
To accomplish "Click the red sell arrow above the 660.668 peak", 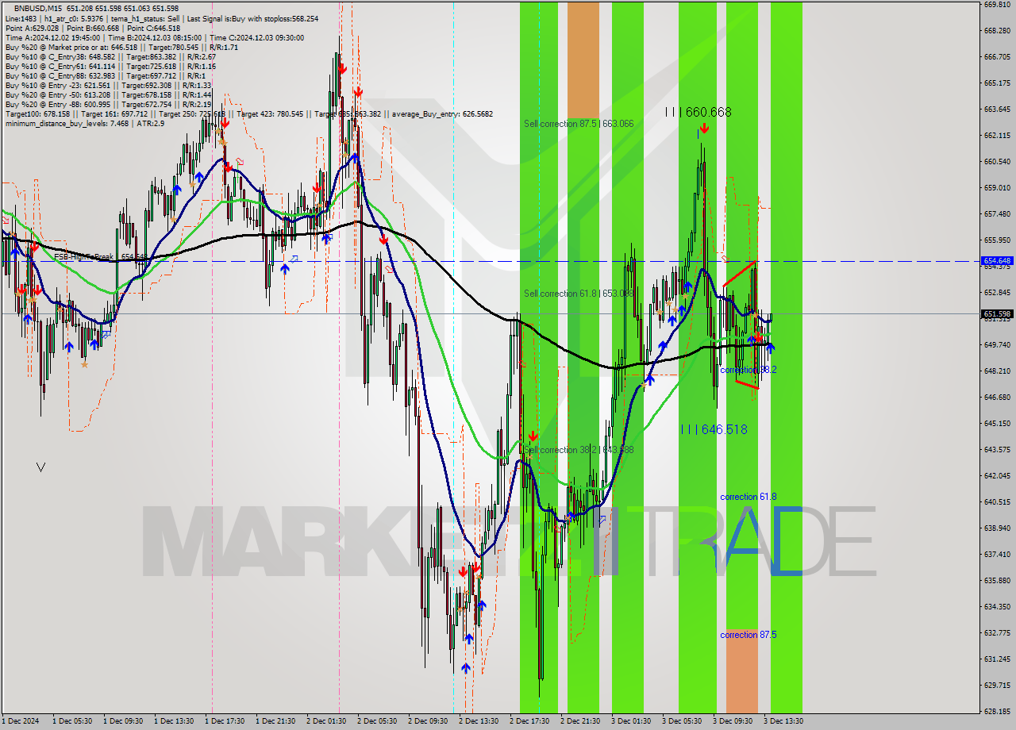I will [x=704, y=128].
